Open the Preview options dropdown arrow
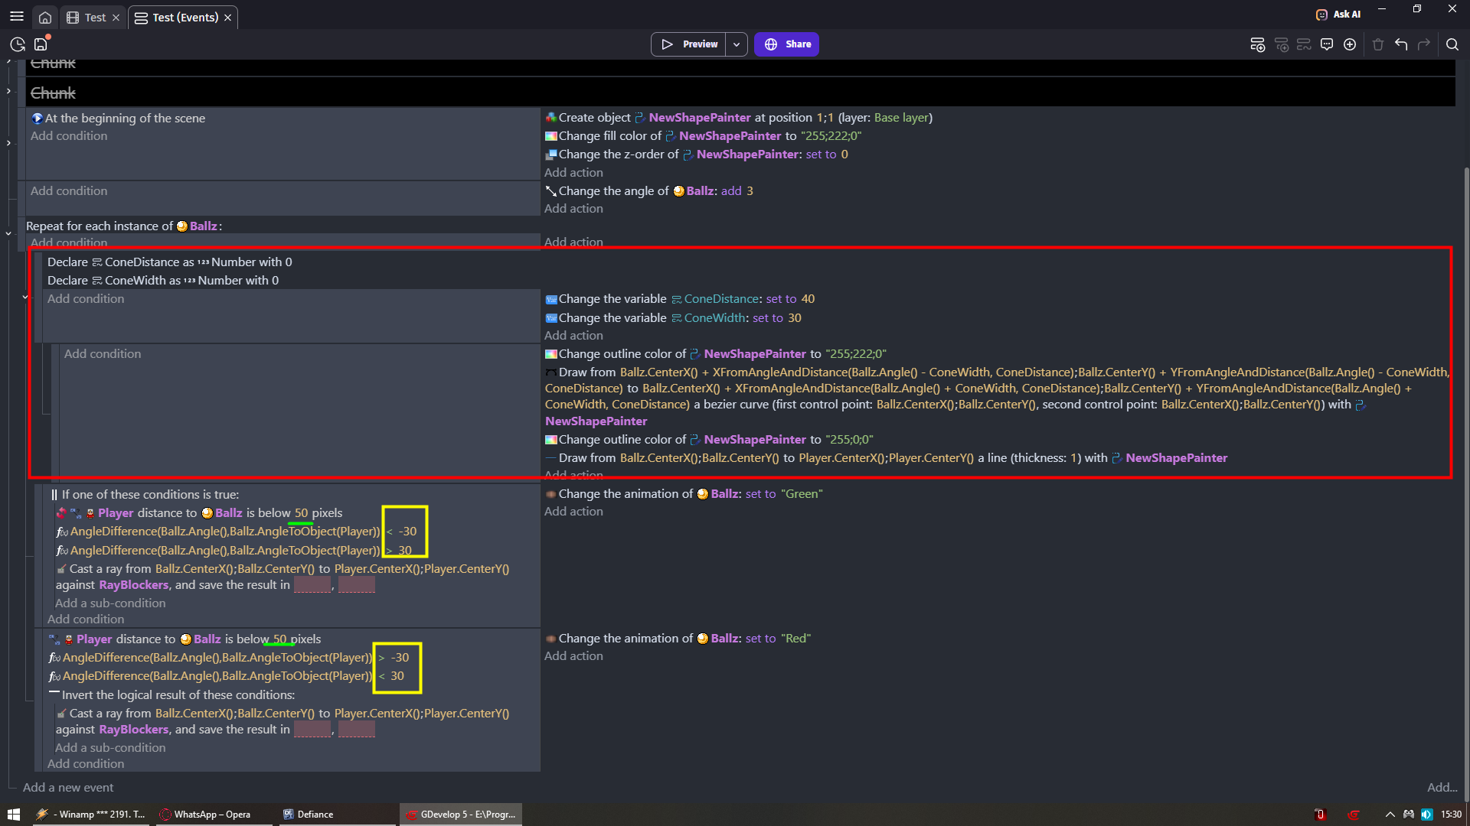Screen dimensions: 1470x826 point(737,44)
